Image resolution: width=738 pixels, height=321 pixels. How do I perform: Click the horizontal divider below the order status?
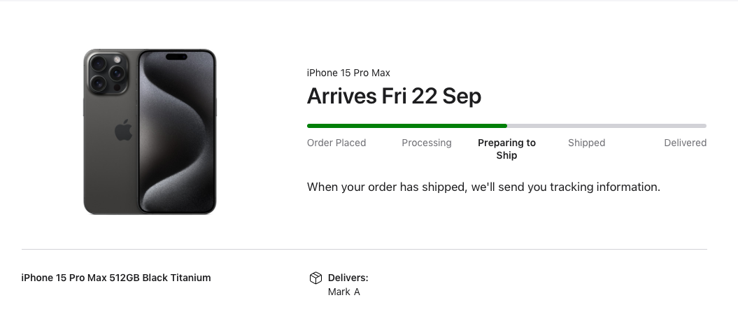click(x=364, y=249)
